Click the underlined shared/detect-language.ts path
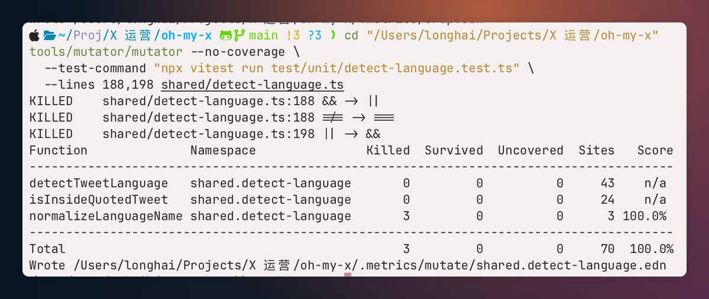The image size is (709, 299). pyautogui.click(x=252, y=85)
